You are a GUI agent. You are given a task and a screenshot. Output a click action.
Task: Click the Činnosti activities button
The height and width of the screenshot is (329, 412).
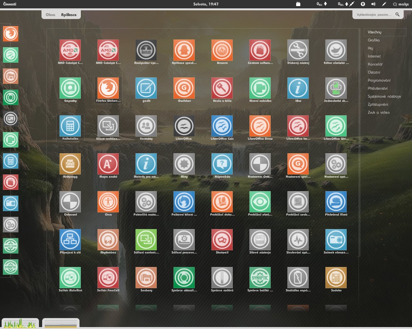point(10,4)
